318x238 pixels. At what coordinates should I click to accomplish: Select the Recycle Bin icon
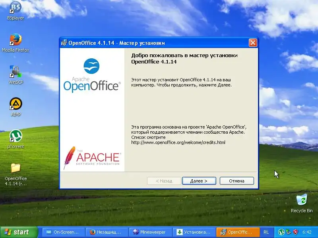pyautogui.click(x=302, y=203)
